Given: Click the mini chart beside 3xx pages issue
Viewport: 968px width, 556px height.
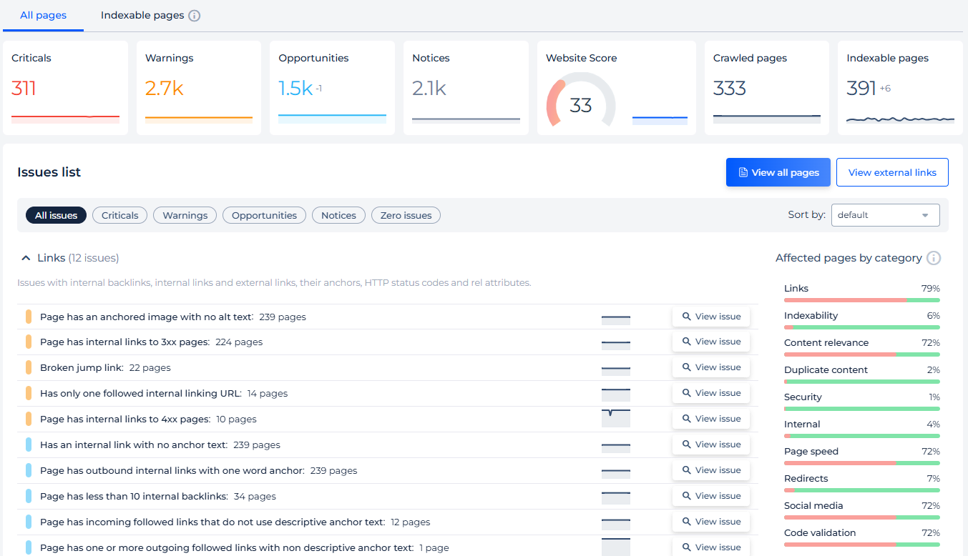Looking at the screenshot, I should point(615,342).
